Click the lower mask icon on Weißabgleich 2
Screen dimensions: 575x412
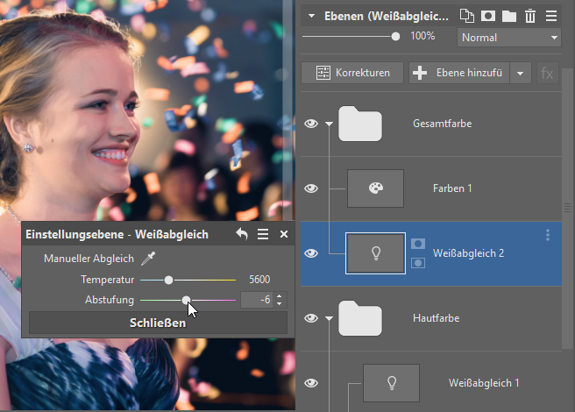[418, 263]
